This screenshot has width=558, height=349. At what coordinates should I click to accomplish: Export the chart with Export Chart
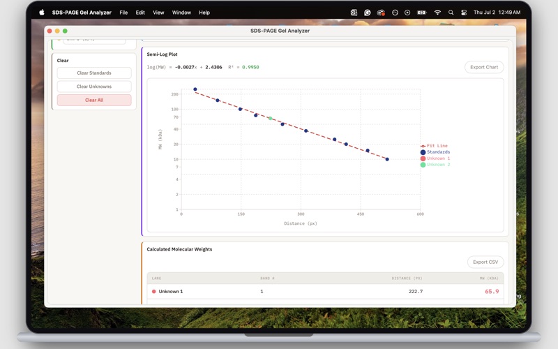484,67
